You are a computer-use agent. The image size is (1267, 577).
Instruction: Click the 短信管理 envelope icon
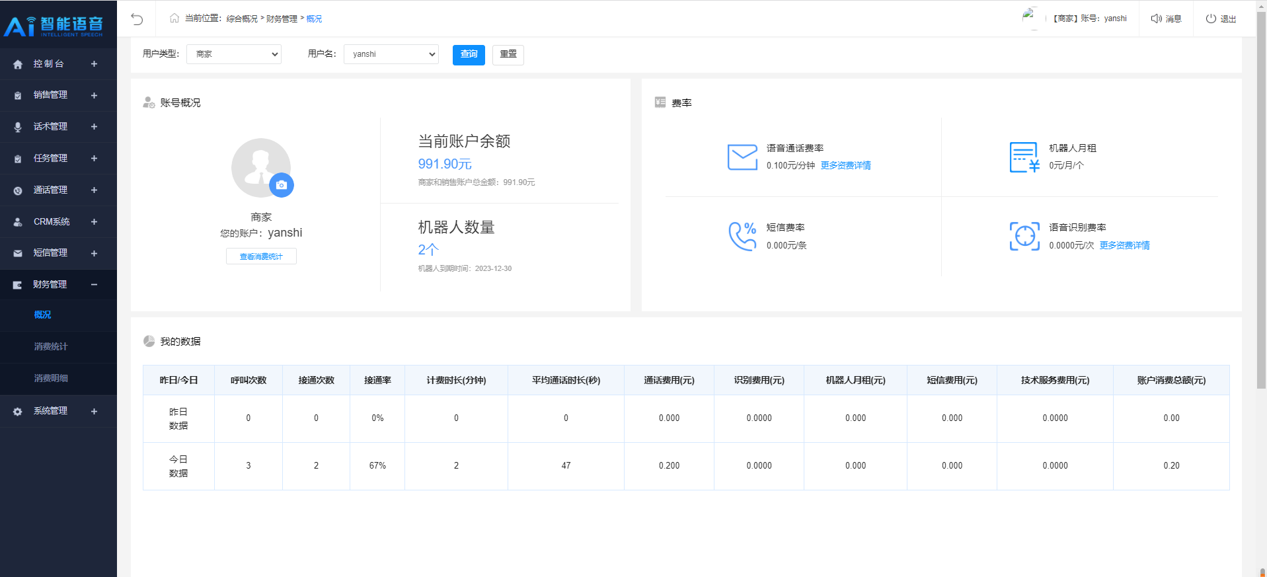[x=18, y=253]
